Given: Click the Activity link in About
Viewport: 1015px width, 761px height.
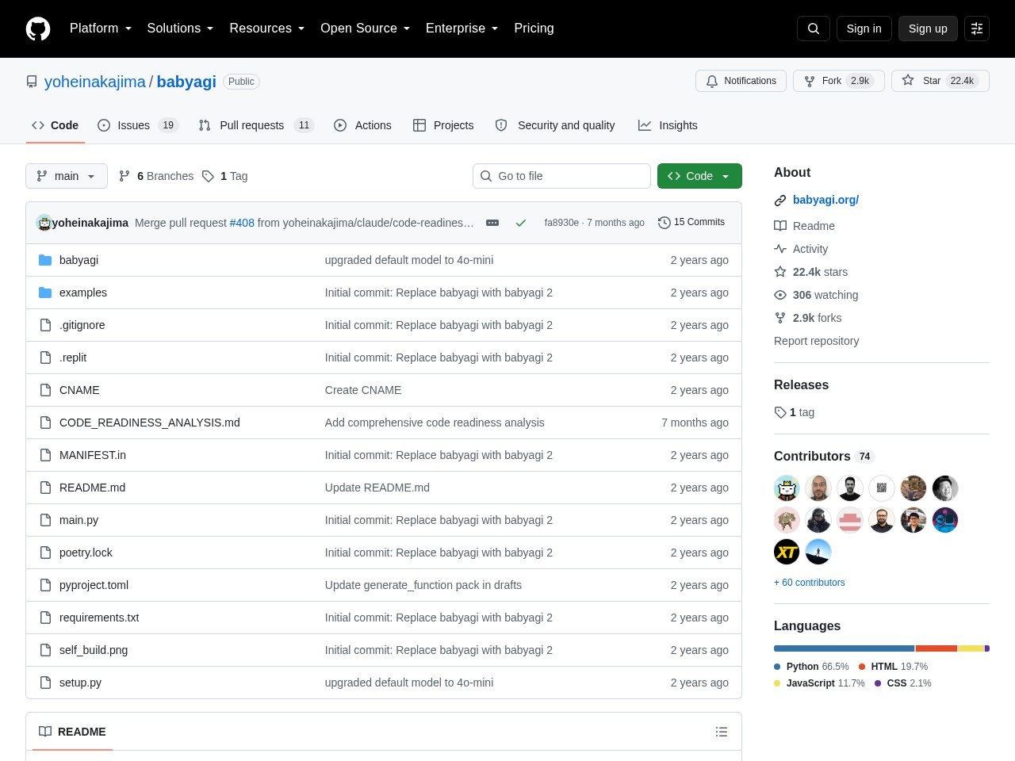Looking at the screenshot, I should click(x=801, y=249).
